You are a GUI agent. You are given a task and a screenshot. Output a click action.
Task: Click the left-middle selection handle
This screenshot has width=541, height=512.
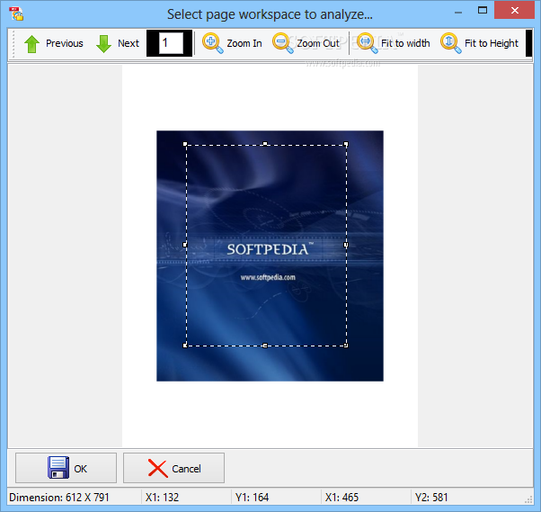185,245
